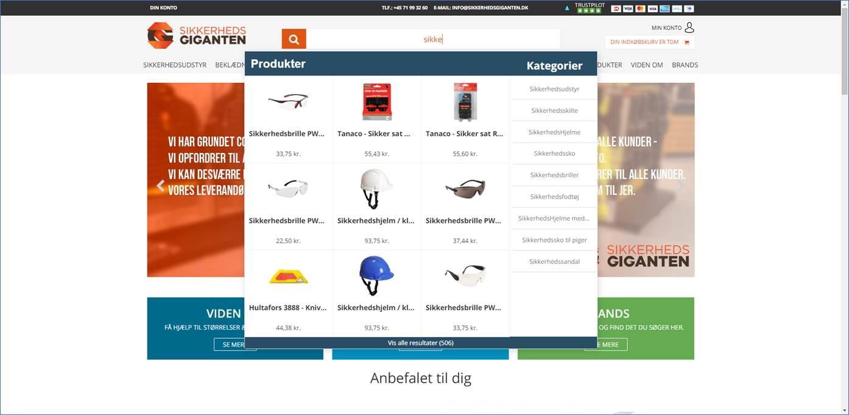
Task: Select the Sikkerhedsskilte category suggestion
Action: [554, 110]
